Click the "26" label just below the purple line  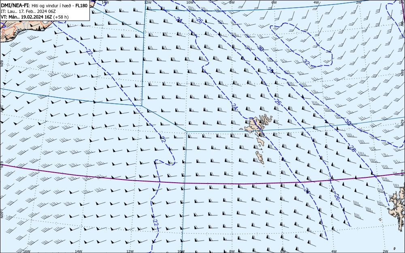(336, 197)
